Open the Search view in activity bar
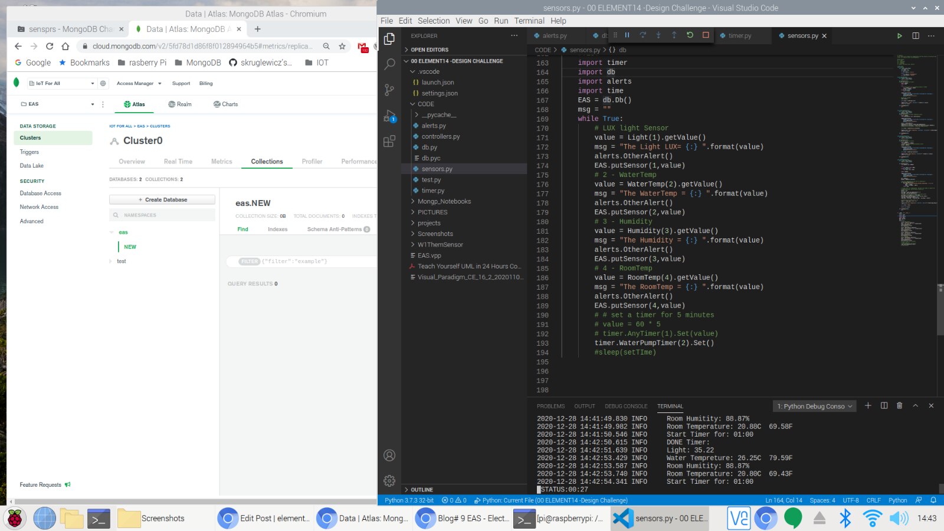The image size is (944, 531). (x=389, y=64)
